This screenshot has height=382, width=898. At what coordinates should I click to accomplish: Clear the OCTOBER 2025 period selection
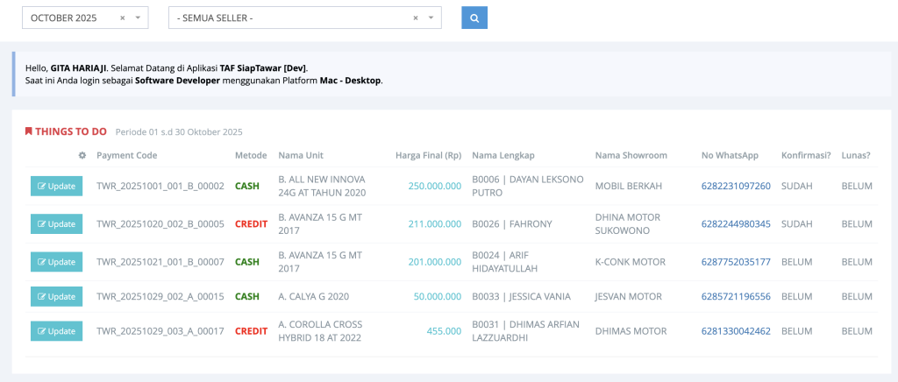tap(123, 18)
